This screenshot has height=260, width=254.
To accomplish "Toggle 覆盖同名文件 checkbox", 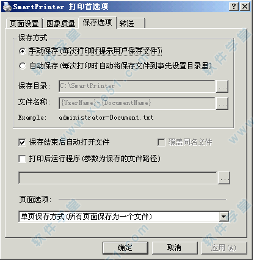I will coord(161,142).
